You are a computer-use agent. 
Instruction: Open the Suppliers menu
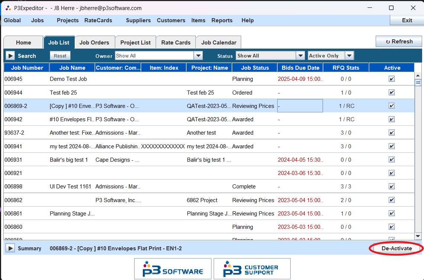(138, 20)
